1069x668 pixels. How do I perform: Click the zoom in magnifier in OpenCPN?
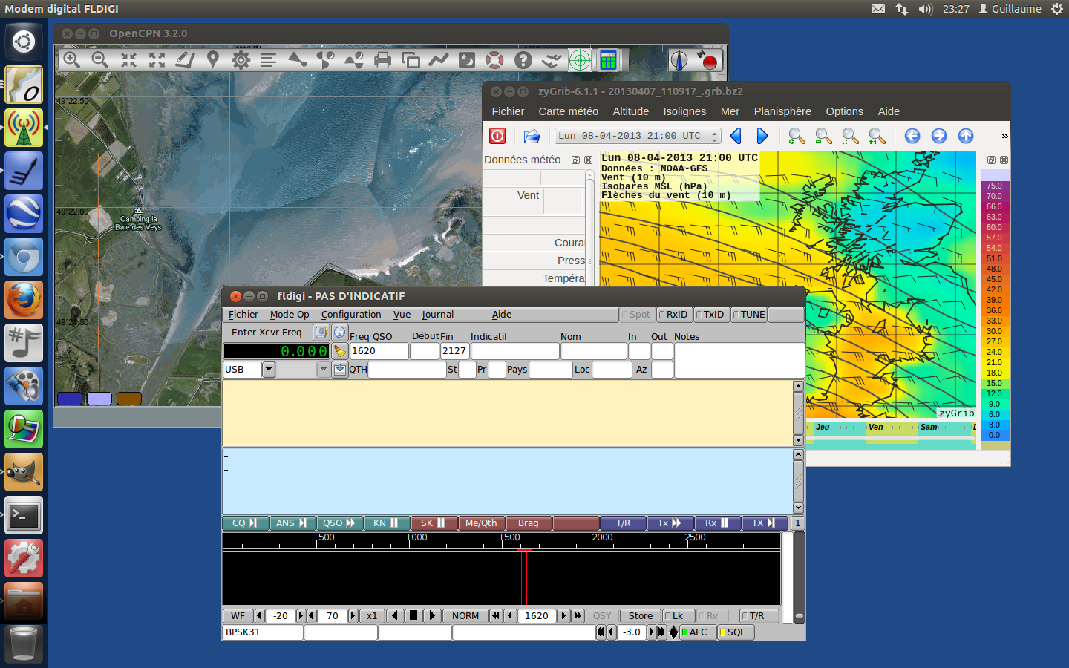[72, 60]
